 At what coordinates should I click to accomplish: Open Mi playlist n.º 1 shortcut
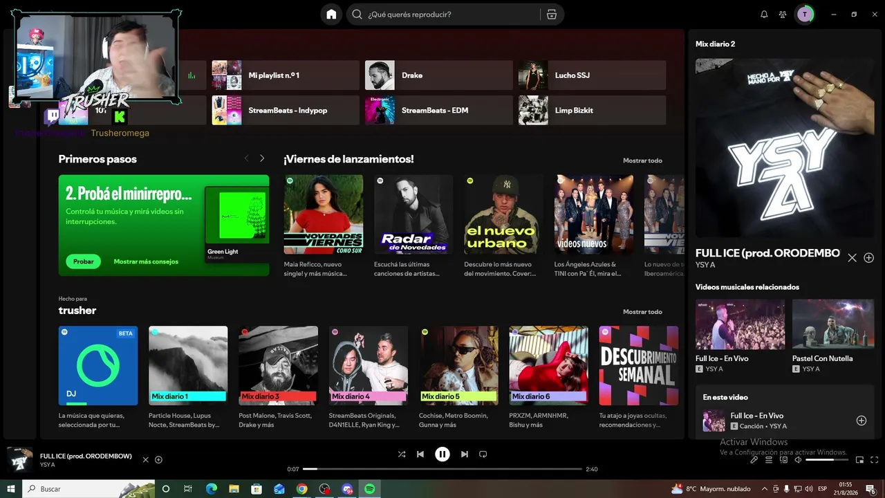click(286, 75)
